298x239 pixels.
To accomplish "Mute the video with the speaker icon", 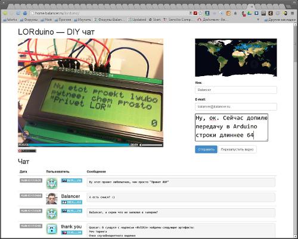I will (x=141, y=145).
